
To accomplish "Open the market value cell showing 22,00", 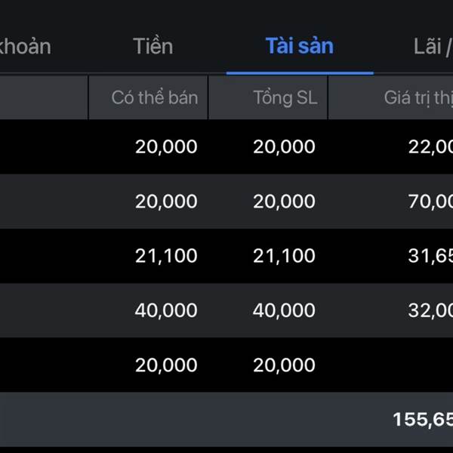I will tap(430, 146).
